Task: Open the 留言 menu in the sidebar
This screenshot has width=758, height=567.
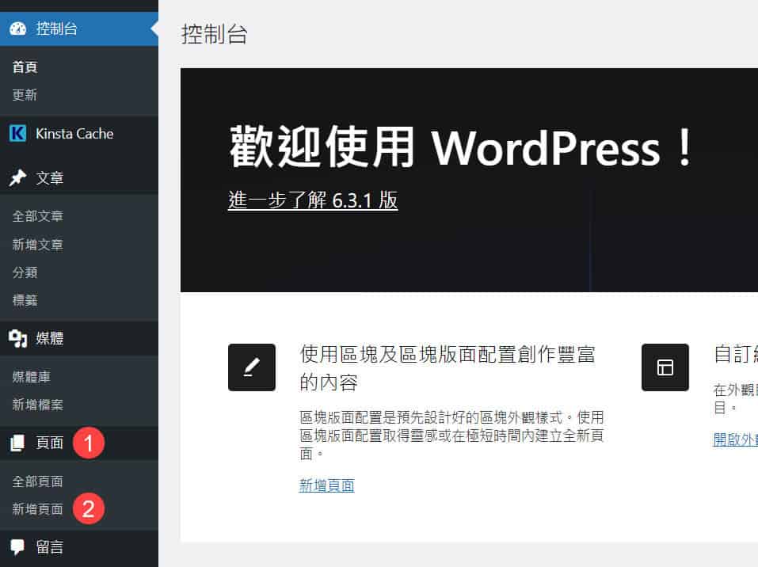Action: click(x=79, y=547)
